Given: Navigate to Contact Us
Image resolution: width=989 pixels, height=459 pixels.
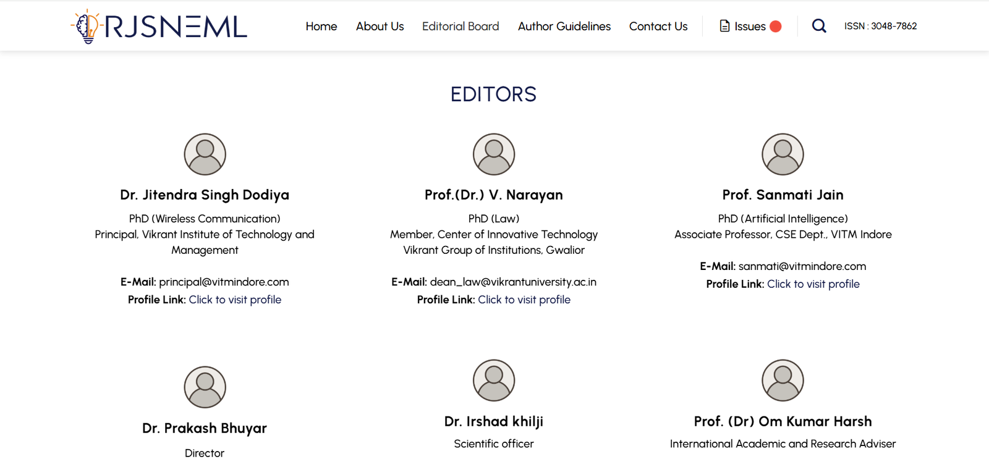Looking at the screenshot, I should 658,27.
